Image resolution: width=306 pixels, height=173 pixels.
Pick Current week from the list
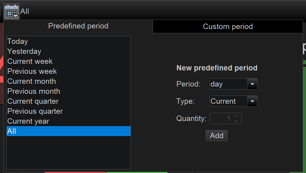click(30, 61)
